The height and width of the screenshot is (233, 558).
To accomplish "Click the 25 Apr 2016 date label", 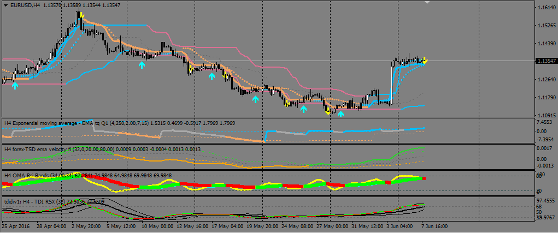I will coord(15,226).
